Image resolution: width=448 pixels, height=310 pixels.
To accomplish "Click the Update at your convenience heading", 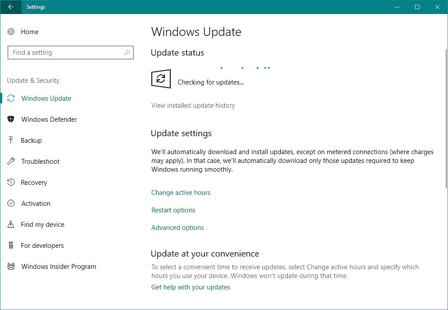I will coord(205,254).
